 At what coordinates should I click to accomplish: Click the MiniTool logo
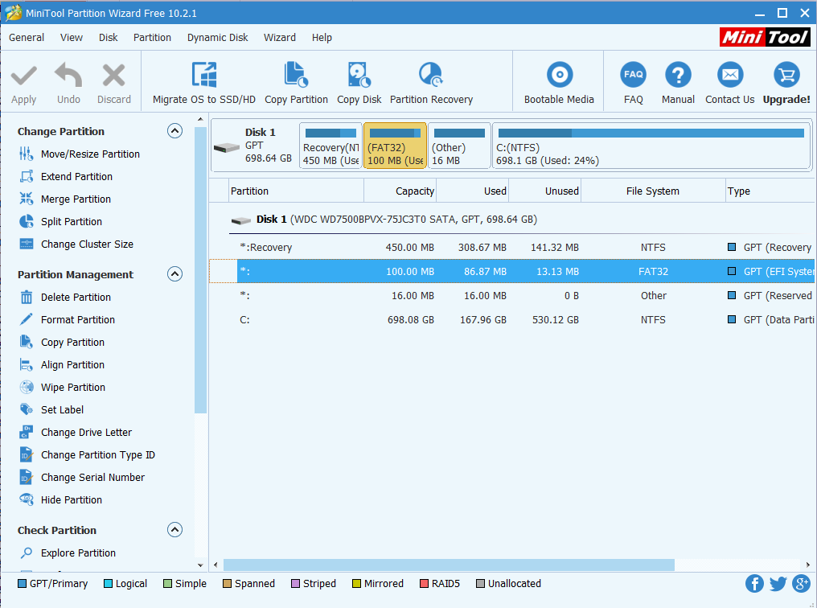[765, 37]
